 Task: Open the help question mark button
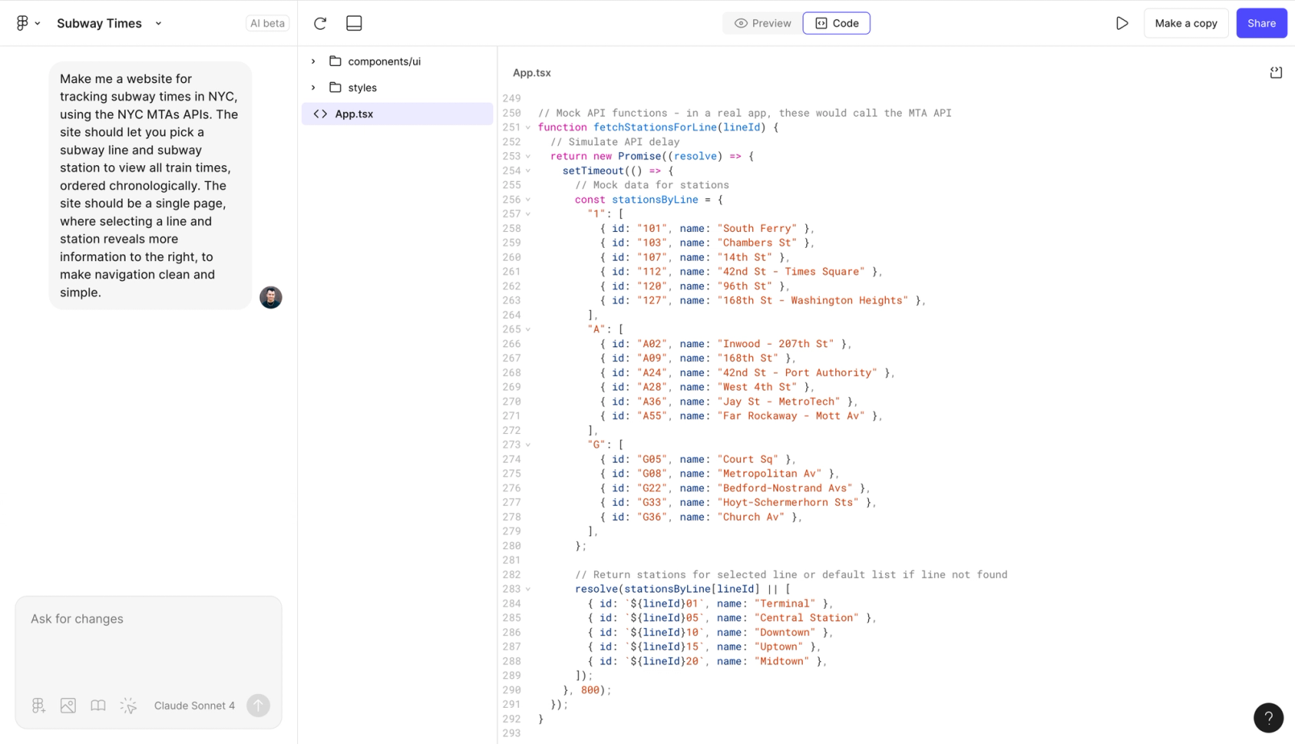pyautogui.click(x=1268, y=717)
